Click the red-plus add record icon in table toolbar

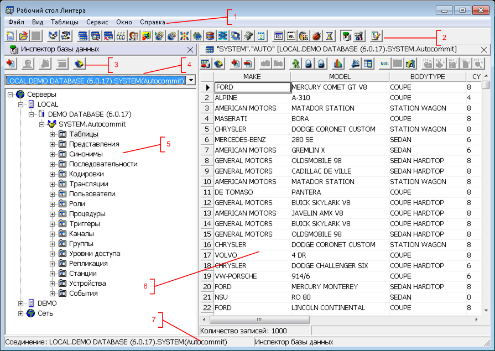click(x=235, y=64)
